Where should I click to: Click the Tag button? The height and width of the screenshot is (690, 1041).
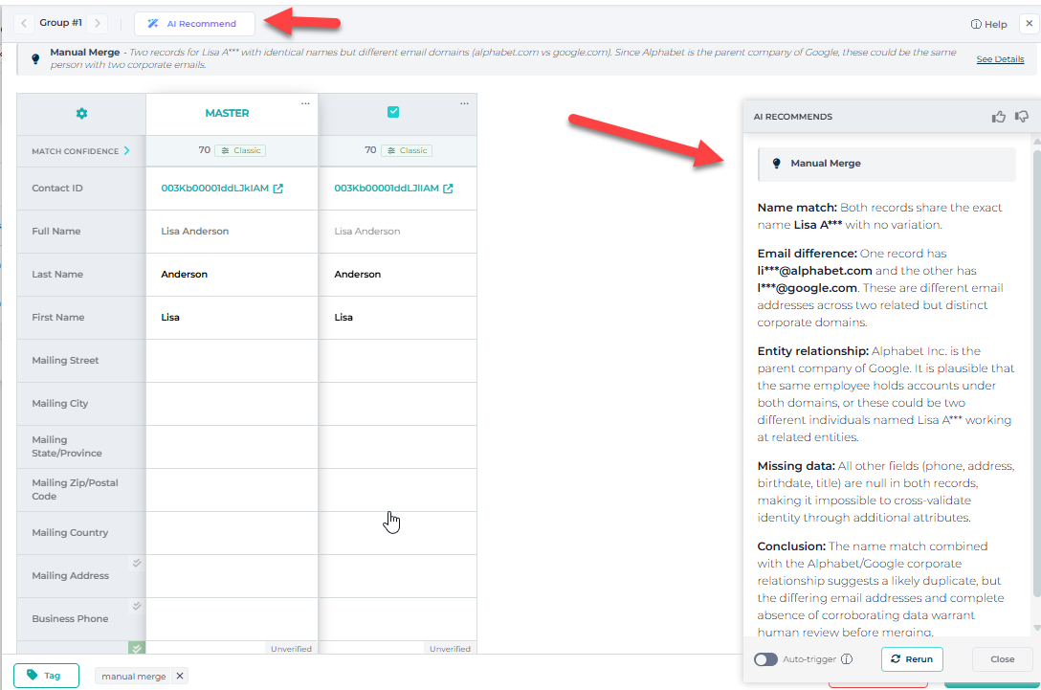click(46, 676)
